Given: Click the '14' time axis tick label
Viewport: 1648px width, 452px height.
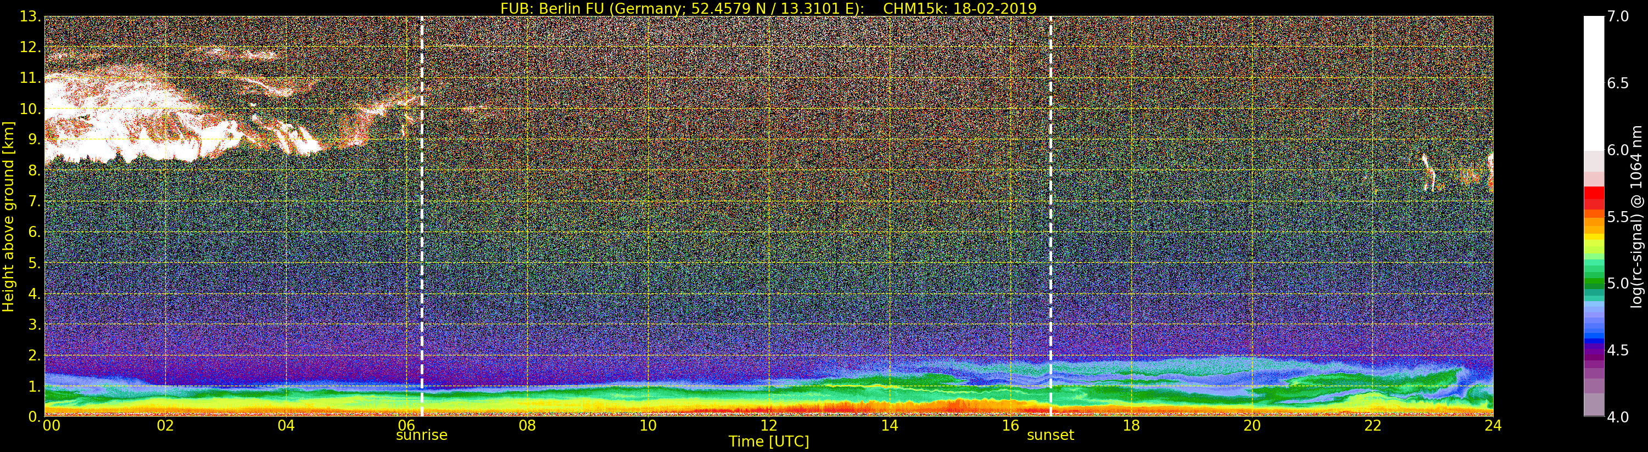Looking at the screenshot, I should [890, 426].
